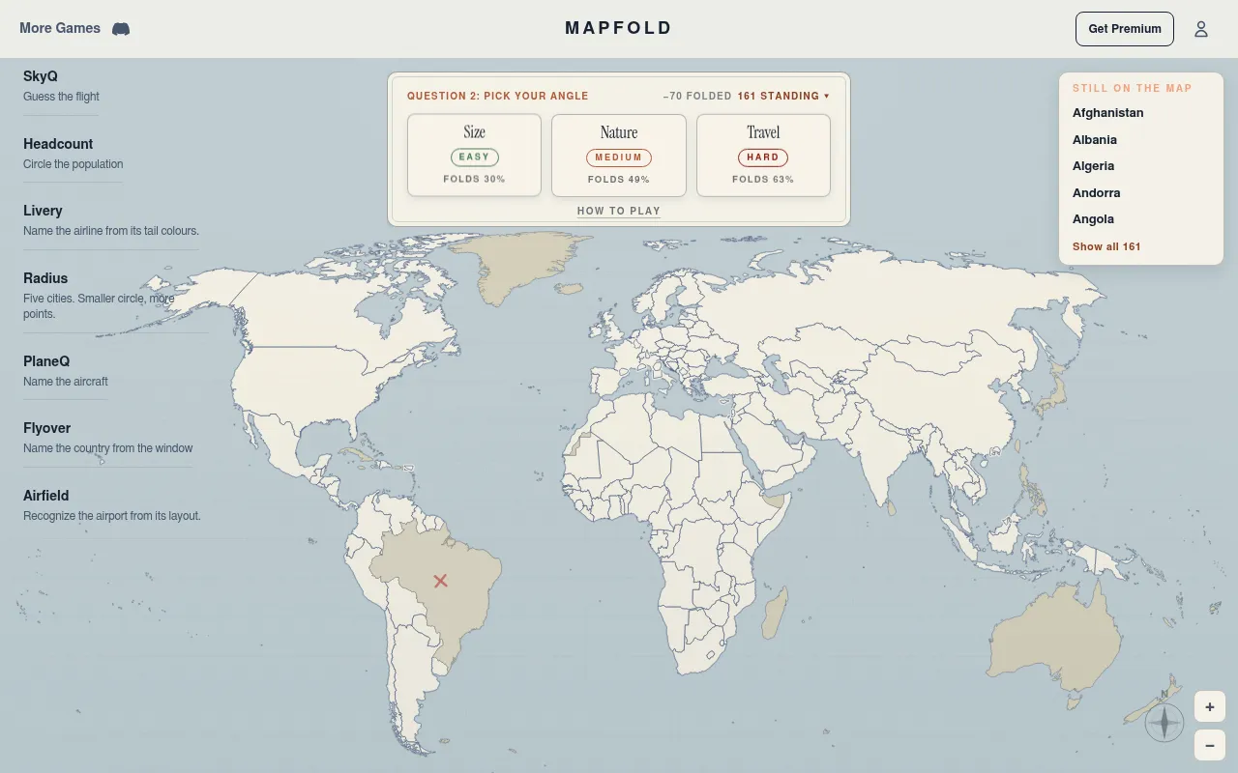
Task: Open the How to Play link
Action: [619, 211]
